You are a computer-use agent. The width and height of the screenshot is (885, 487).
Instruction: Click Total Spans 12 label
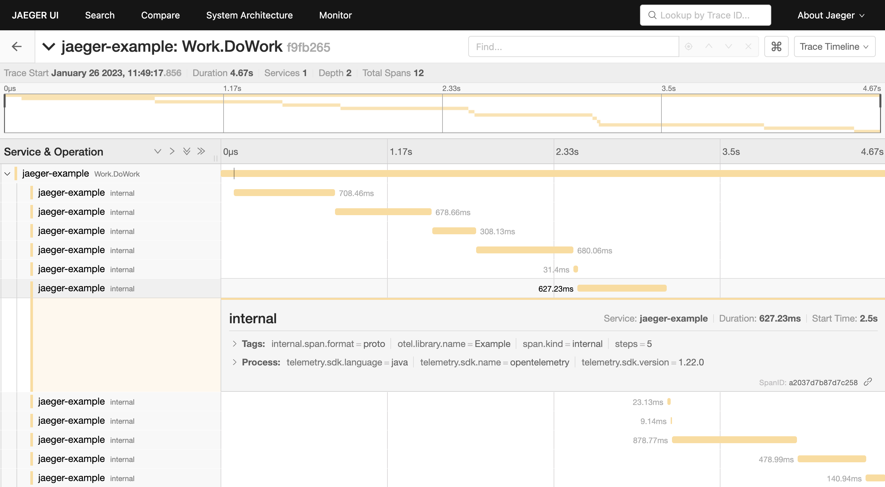click(x=393, y=73)
